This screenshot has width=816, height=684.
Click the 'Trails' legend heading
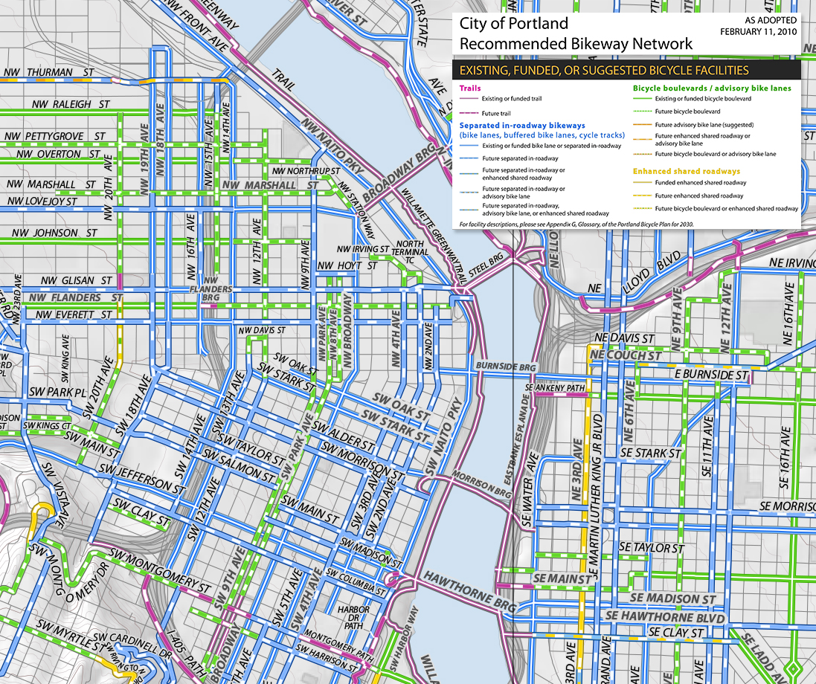[470, 88]
